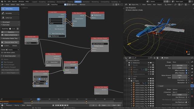The image size is (194, 109).
Task: Switch to the Layout workspace tab
Action: 35,2
